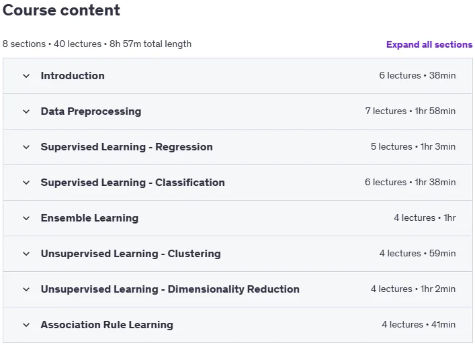Expand Supervised Learning - Regression title

click(x=126, y=147)
